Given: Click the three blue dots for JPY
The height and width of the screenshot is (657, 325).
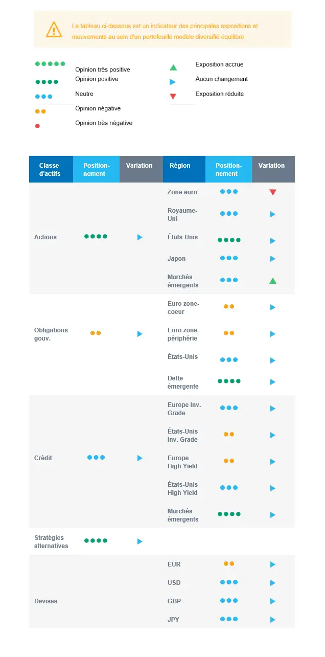Looking at the screenshot, I should click(x=229, y=619).
